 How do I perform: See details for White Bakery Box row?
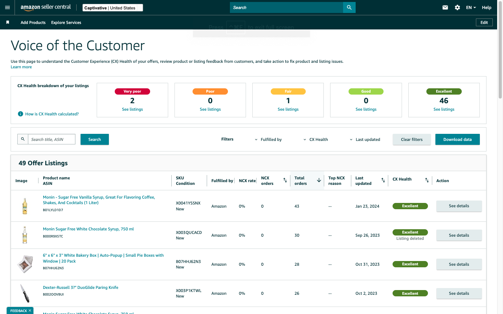click(x=459, y=264)
